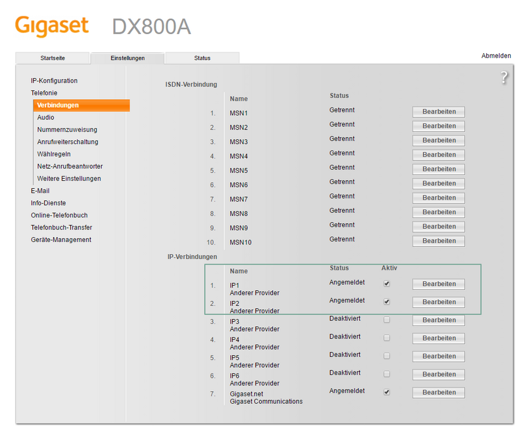531x443 pixels.
Task: Switch to the Status tab
Action: tap(202, 58)
